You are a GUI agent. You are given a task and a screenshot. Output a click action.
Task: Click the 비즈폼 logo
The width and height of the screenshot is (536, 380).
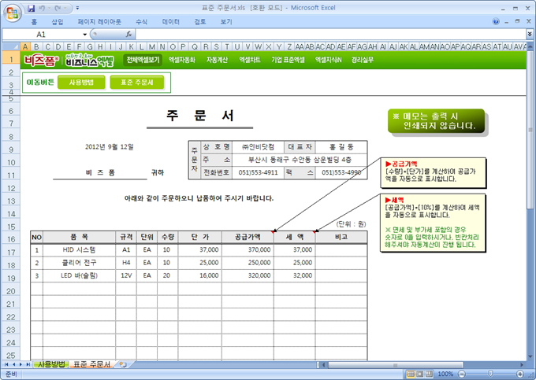coord(41,61)
